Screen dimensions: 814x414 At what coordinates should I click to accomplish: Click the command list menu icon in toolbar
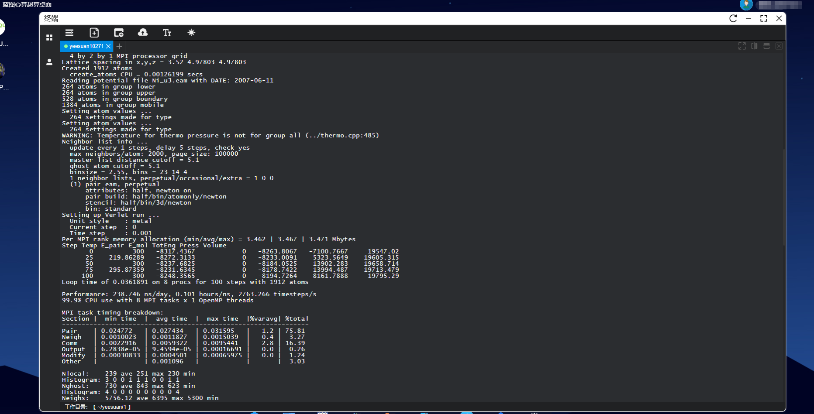pyautogui.click(x=69, y=33)
